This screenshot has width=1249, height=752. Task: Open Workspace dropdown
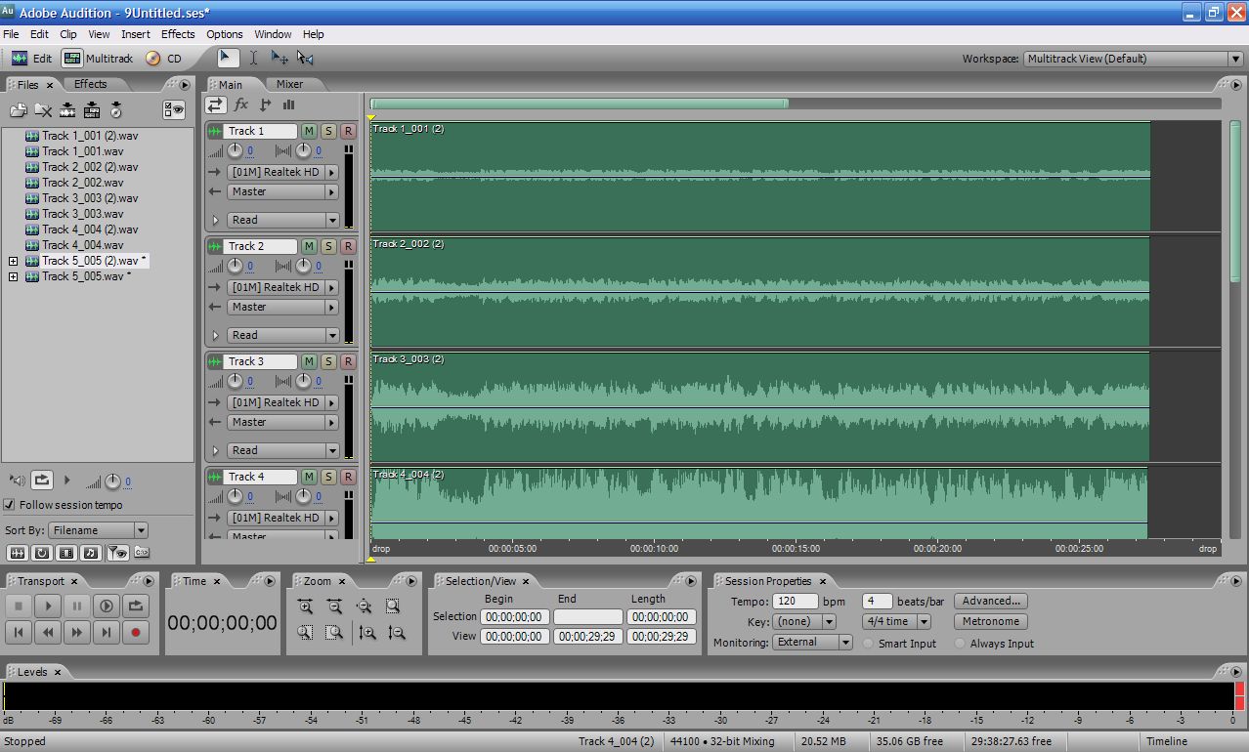tap(1133, 59)
